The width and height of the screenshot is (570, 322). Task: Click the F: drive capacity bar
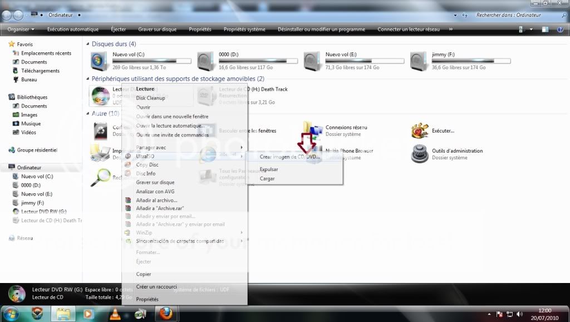tap(471, 61)
